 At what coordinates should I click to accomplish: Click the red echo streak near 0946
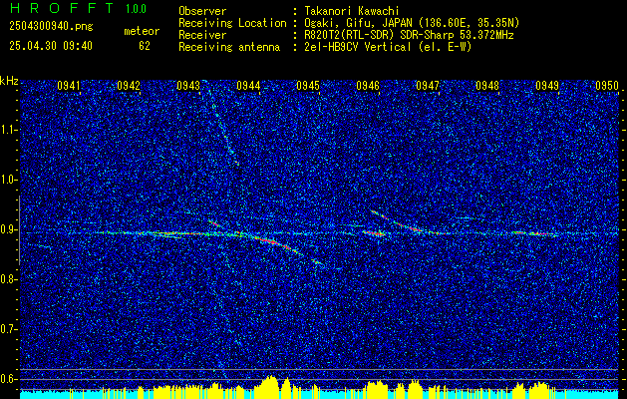374,233
